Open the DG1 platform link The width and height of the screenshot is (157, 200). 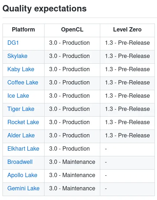tap(13, 43)
